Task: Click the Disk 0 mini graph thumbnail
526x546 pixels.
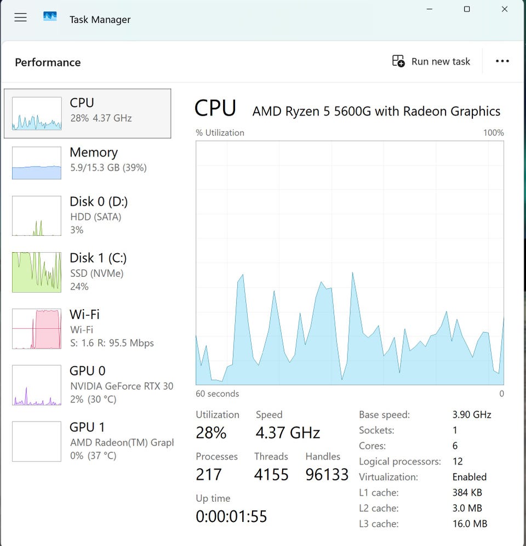Action: pos(37,215)
